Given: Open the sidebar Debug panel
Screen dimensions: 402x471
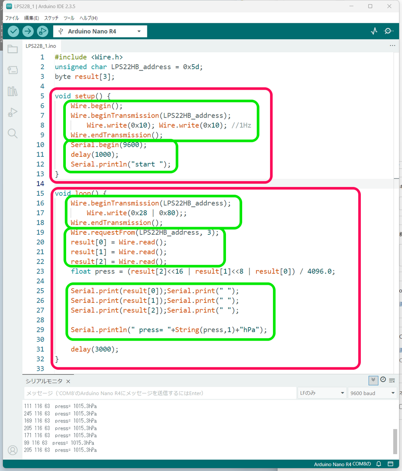Looking at the screenshot, I should 12,112.
